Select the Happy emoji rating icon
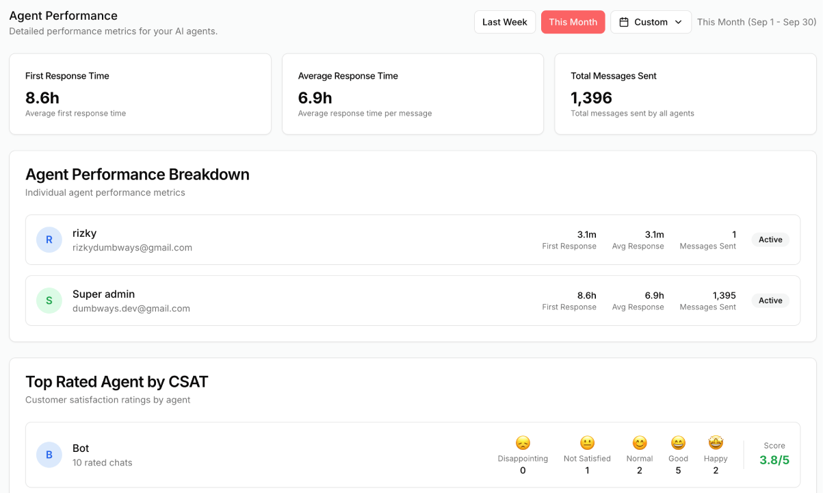 (x=716, y=444)
